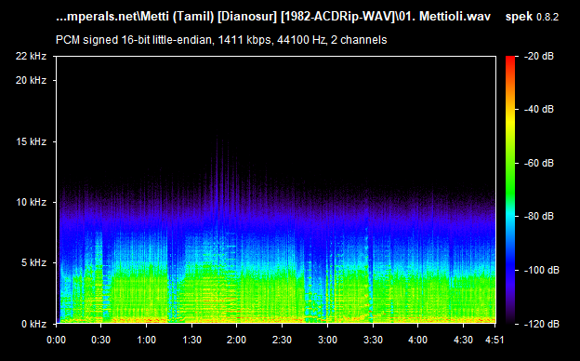Image resolution: width=580 pixels, height=361 pixels.
Task: Click the 0:30 time axis label
Action: tap(101, 340)
